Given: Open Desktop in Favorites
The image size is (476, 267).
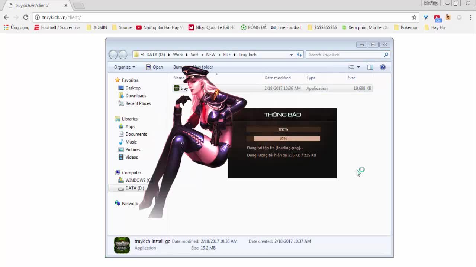Looking at the screenshot, I should pyautogui.click(x=129, y=88).
